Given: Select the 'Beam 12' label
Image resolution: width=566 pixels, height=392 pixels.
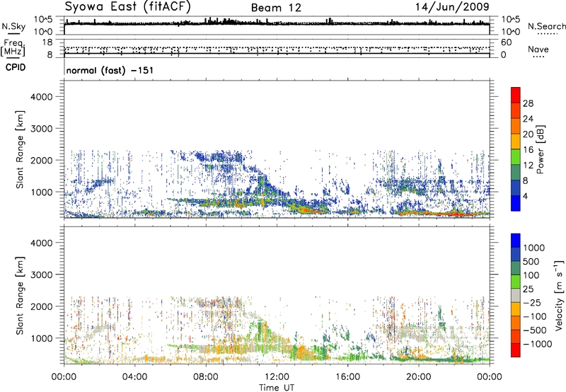Looking at the screenshot, I should click(276, 8).
